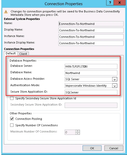The width and height of the screenshot is (127, 155).
Task: Decrease Maximum Number Of Connections with down arrow
Action: coord(78,133)
